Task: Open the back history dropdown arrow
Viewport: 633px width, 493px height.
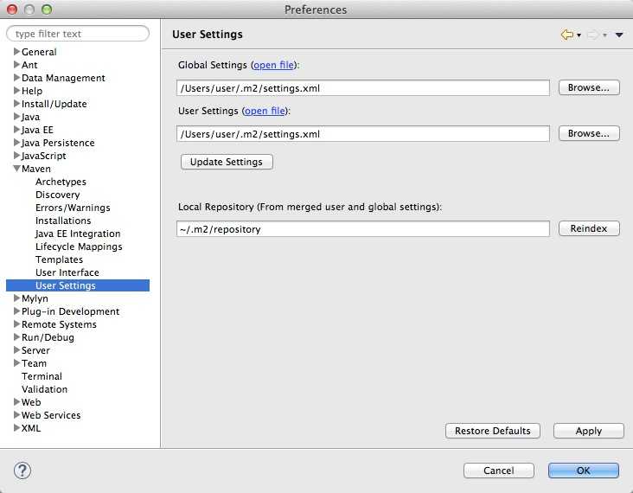Action: pyautogui.click(x=579, y=35)
